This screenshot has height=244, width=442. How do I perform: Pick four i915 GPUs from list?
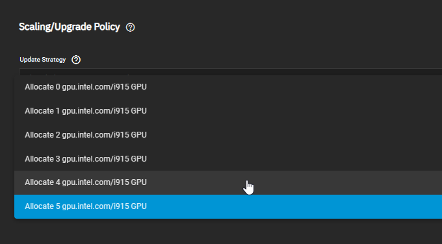[x=228, y=182]
